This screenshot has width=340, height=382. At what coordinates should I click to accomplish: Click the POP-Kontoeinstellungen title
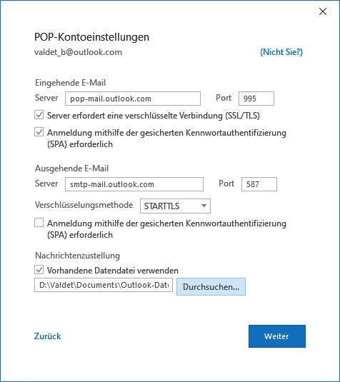(91, 37)
